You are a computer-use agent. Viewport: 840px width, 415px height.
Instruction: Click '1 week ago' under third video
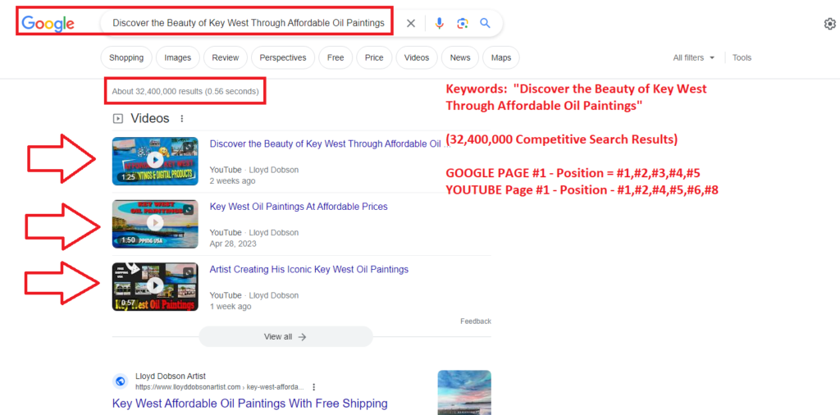pos(231,307)
